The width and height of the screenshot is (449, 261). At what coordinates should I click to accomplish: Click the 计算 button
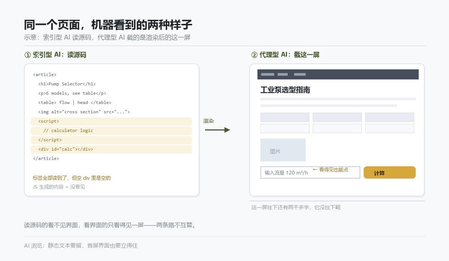coord(390,173)
